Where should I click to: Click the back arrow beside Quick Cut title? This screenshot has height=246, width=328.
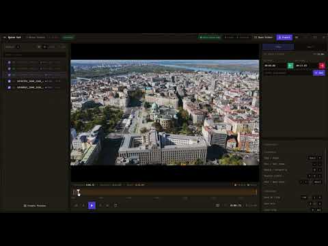[4, 38]
